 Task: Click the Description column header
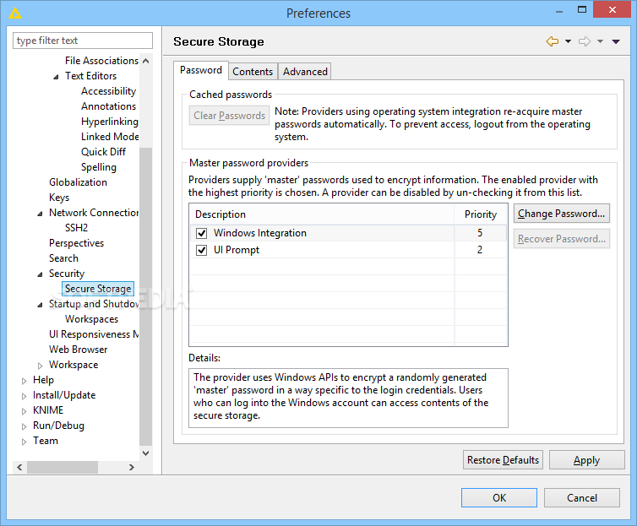click(x=322, y=214)
